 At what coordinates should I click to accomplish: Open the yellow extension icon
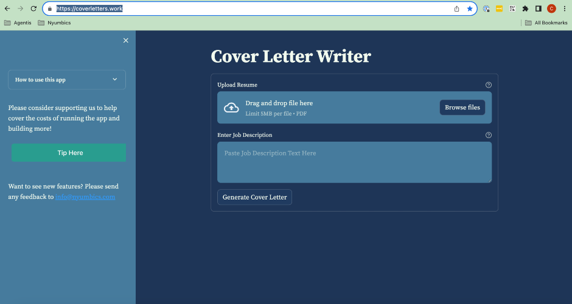[x=499, y=9]
